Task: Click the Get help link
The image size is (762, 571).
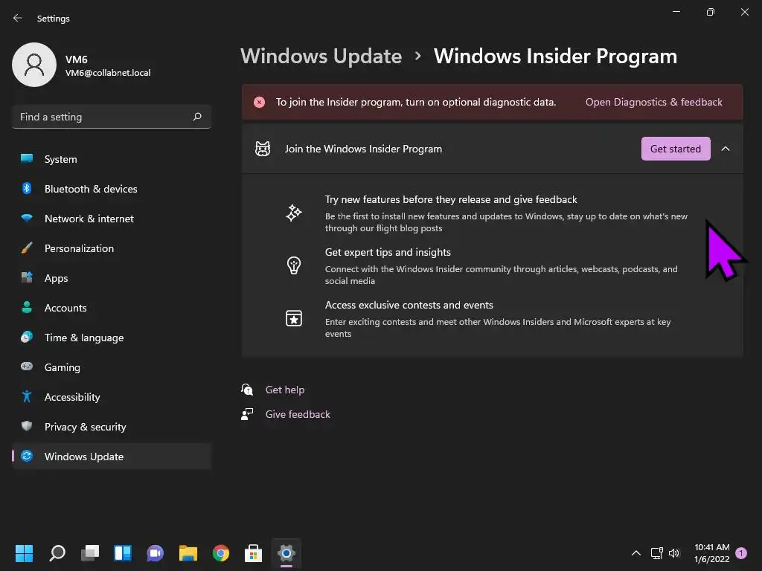Action: tap(285, 390)
